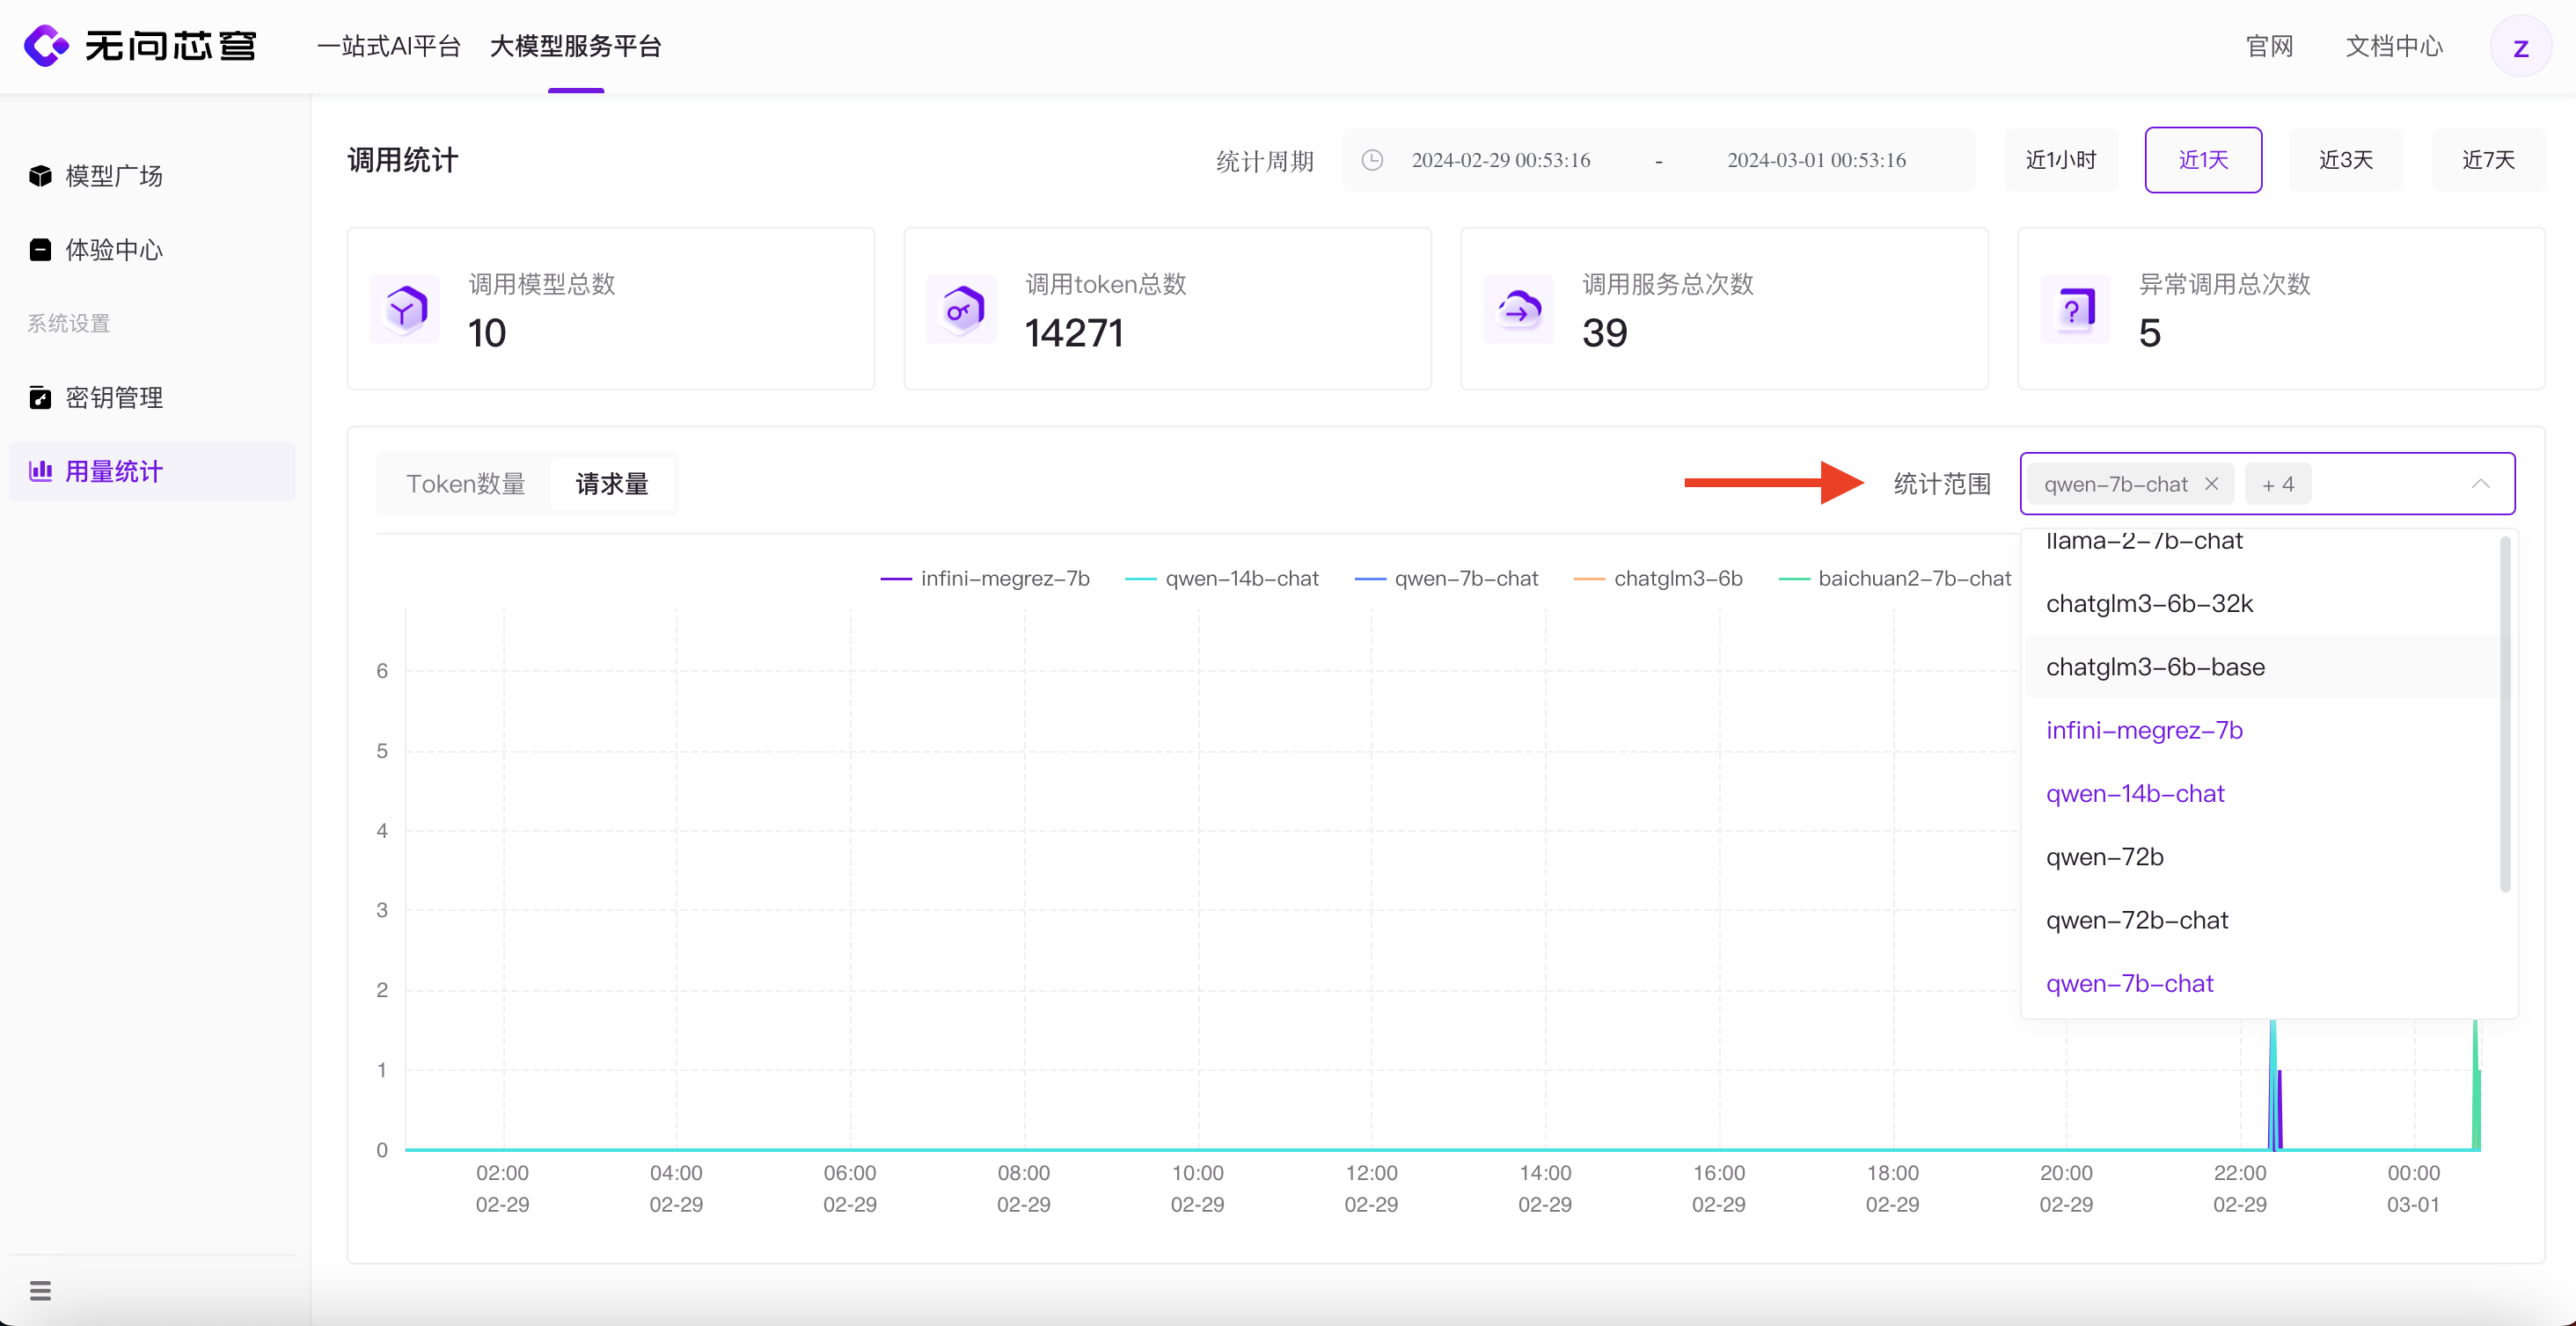Open the 文档中心 link
2576x1326 pixels.
tap(2394, 46)
